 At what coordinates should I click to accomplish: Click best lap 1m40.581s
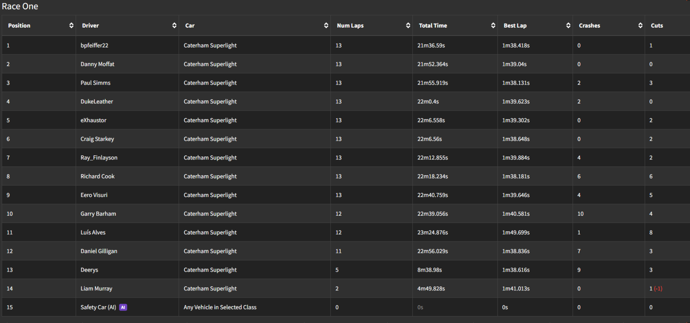pos(516,214)
